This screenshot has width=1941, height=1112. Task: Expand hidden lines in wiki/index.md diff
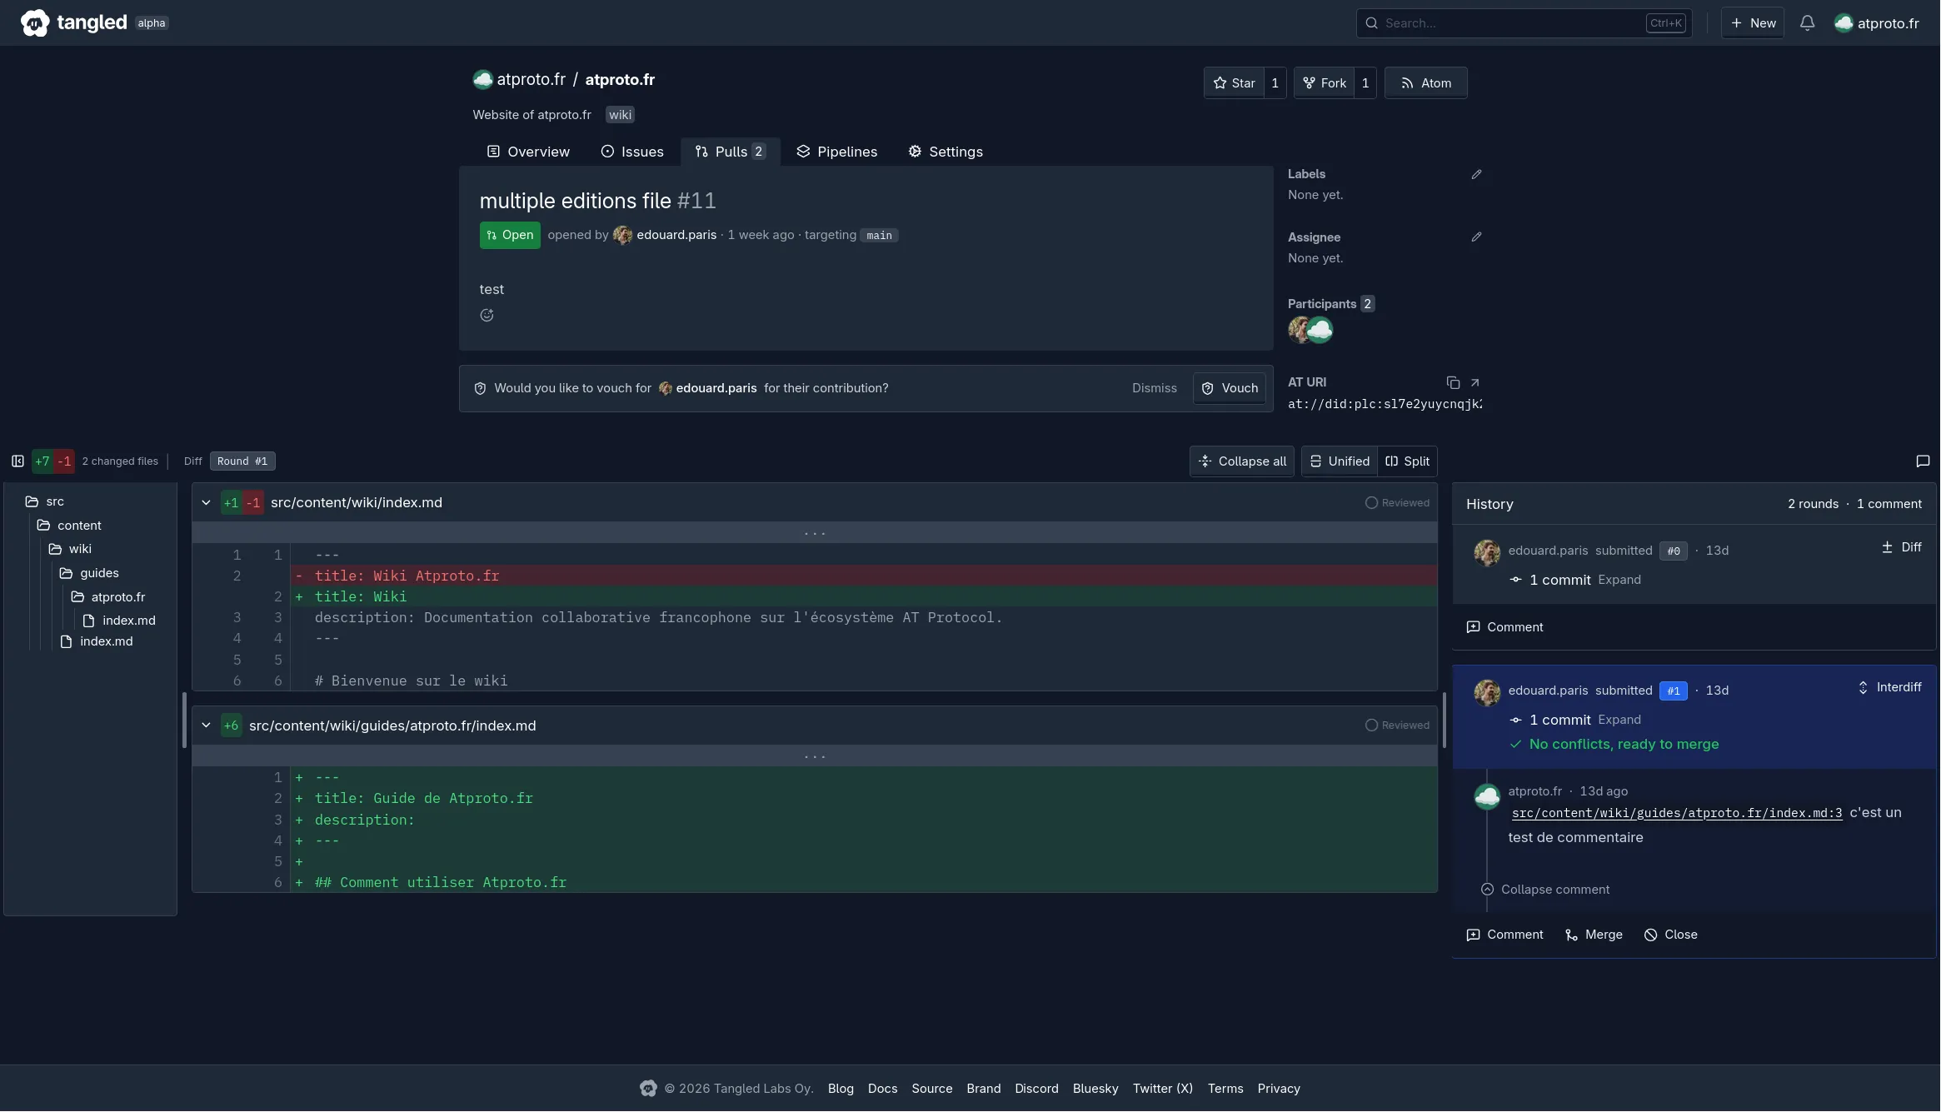tap(815, 533)
